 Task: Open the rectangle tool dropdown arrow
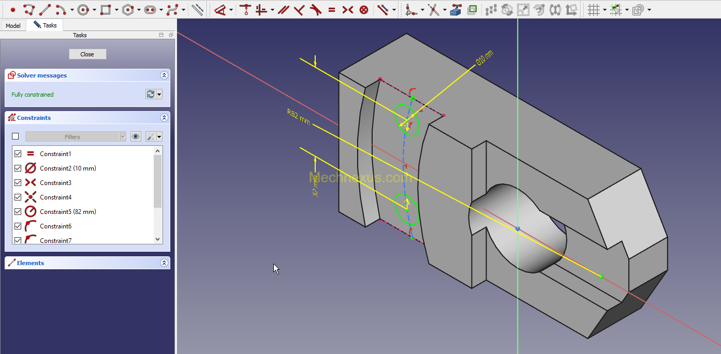pos(116,10)
